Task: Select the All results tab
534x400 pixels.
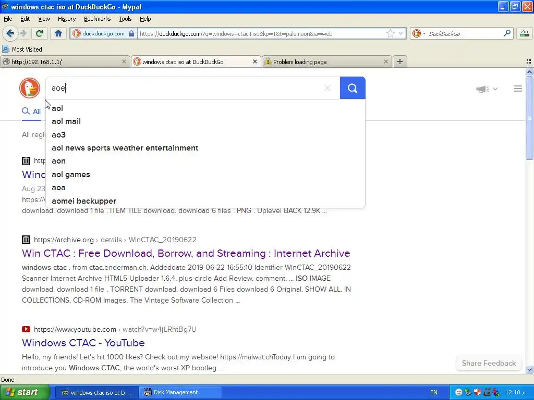Action: tap(31, 111)
